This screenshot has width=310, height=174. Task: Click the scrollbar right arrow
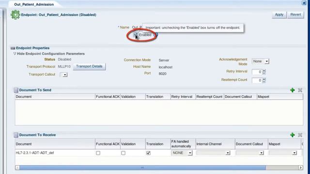point(300,168)
